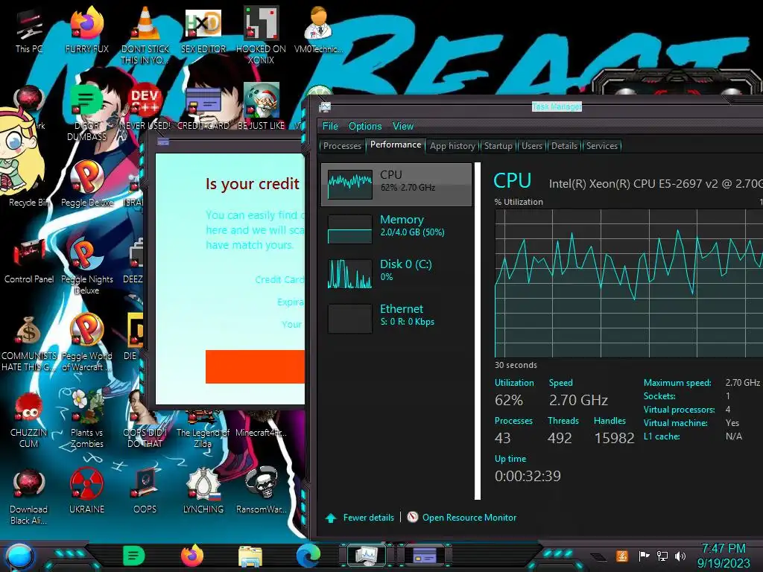Open the FURRY FUX Firefox shortcut
The image size is (763, 572).
(86, 30)
